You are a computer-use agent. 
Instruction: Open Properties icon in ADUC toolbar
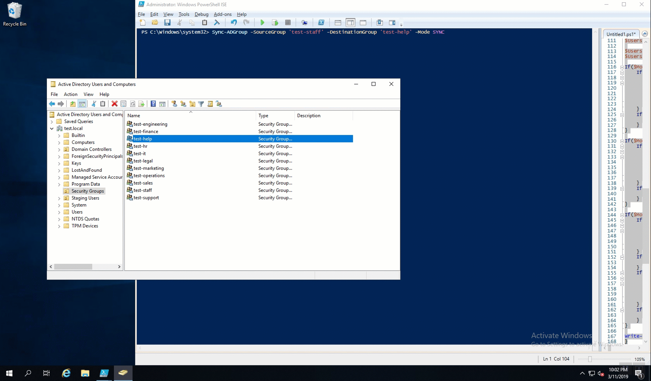[x=124, y=104]
